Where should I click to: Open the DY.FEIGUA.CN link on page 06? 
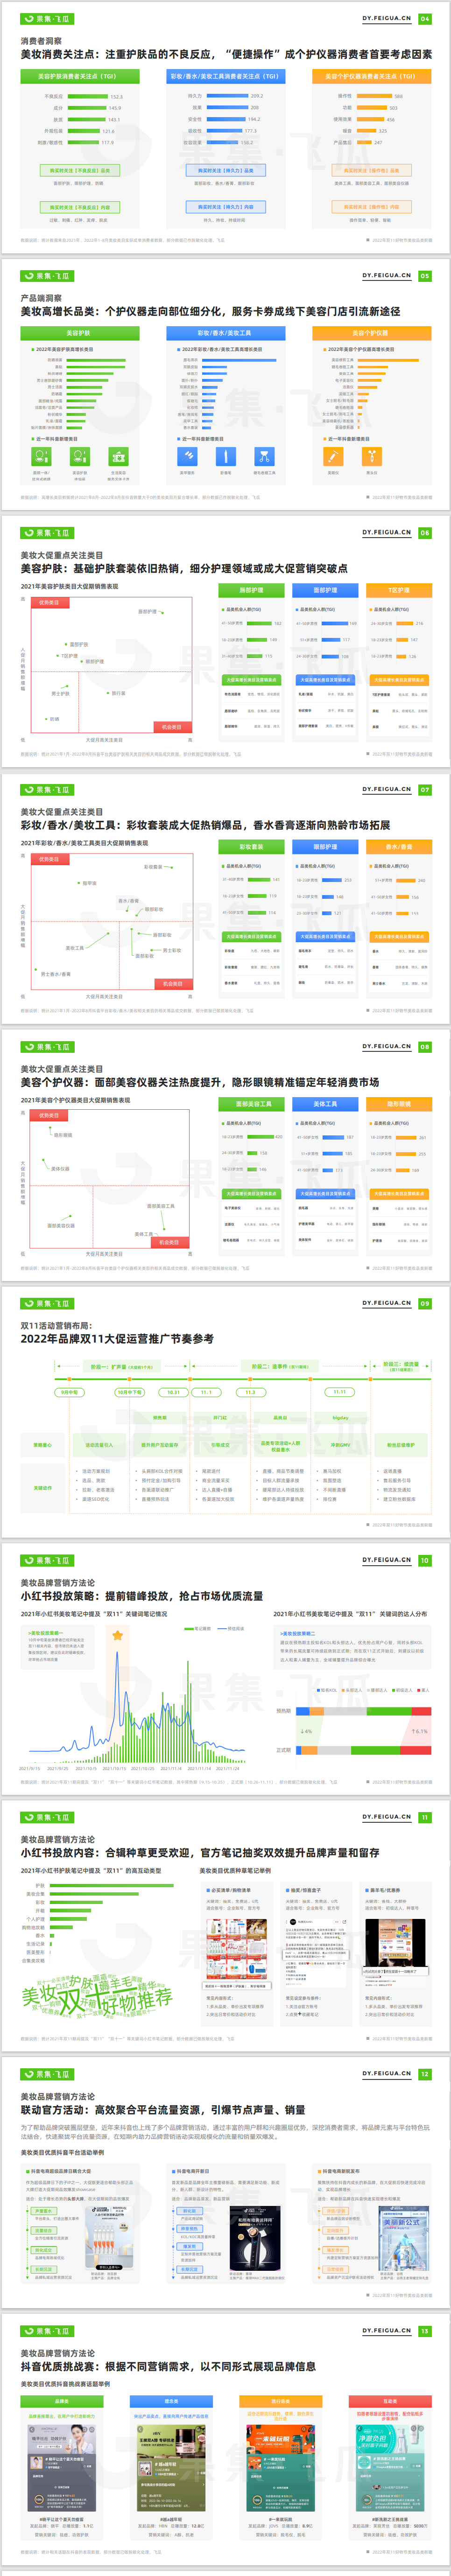tap(387, 533)
